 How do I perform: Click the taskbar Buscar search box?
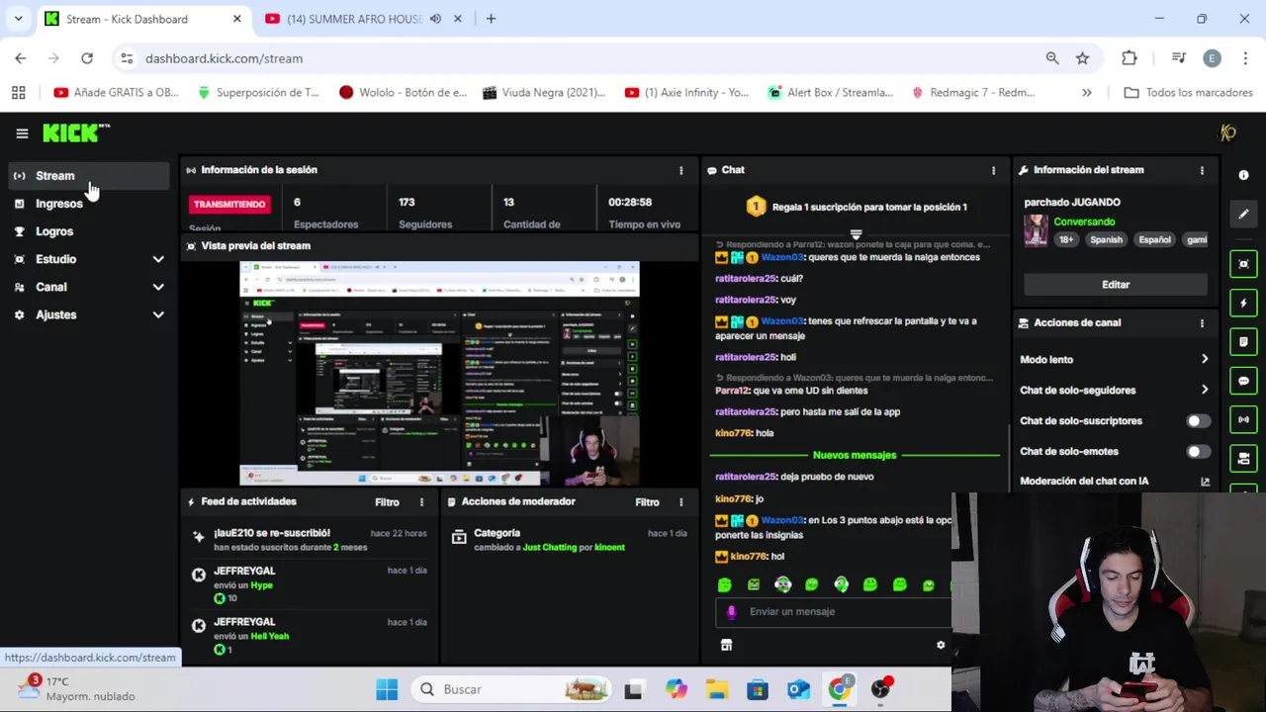[x=512, y=689]
